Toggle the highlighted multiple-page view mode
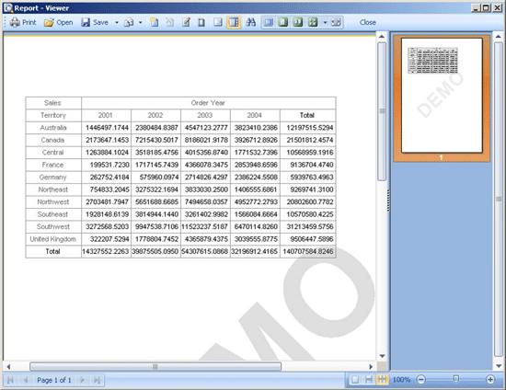This screenshot has width=506, height=390. [382, 380]
